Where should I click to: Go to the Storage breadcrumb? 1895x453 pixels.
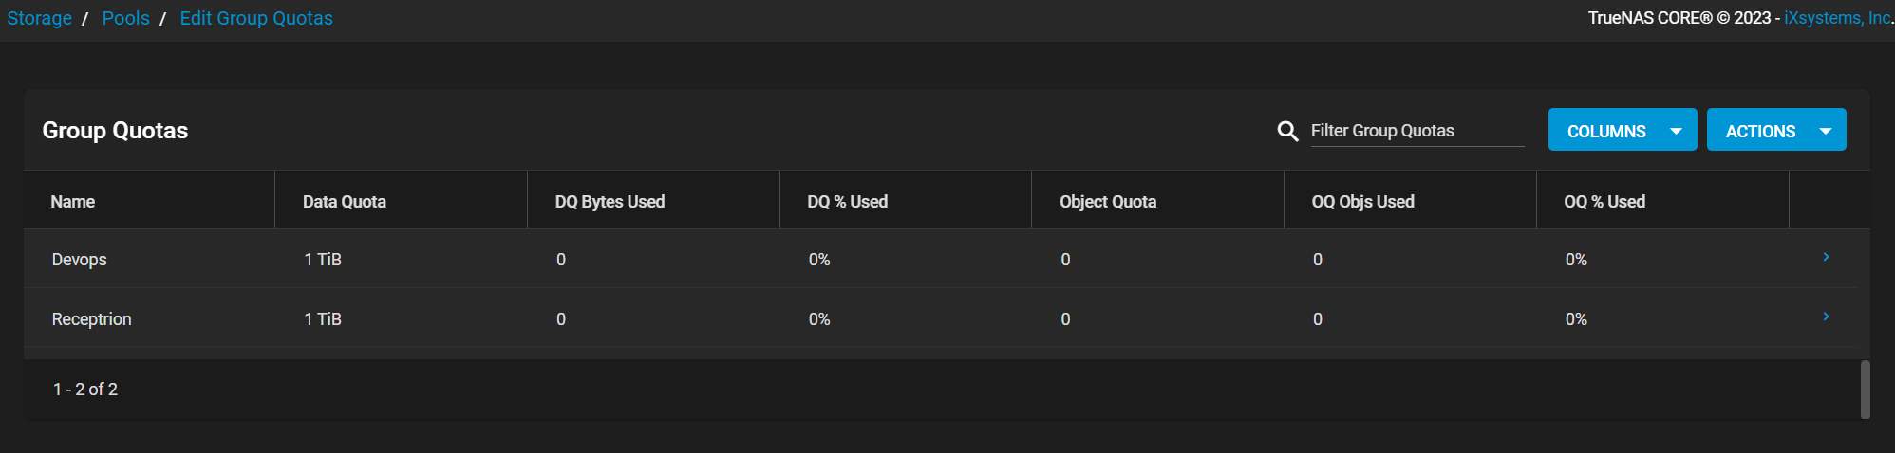click(40, 18)
